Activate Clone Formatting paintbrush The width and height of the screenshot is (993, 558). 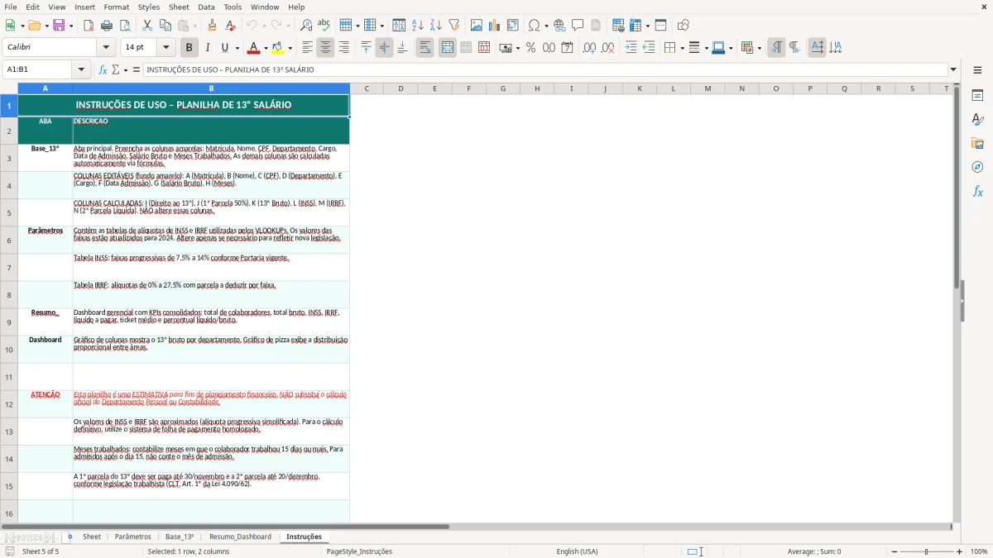212,26
